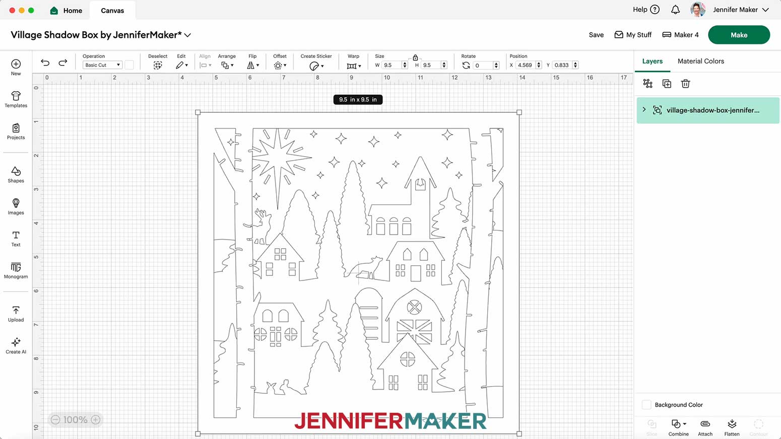This screenshot has height=439, width=781.
Task: Click the Deselect icon
Action: click(158, 65)
